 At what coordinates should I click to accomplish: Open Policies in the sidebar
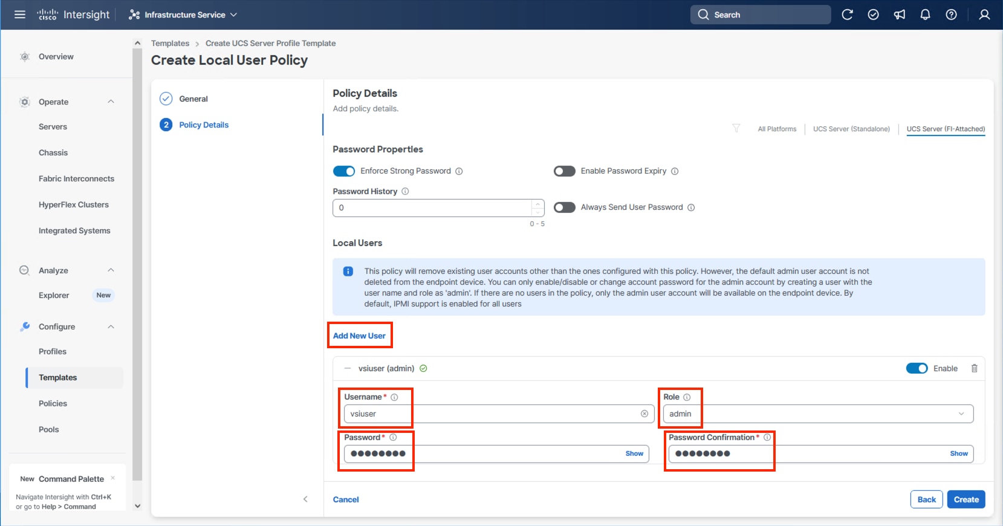[x=53, y=403]
